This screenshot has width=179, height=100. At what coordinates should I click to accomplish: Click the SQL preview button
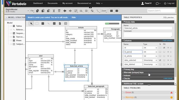tap(168, 17)
